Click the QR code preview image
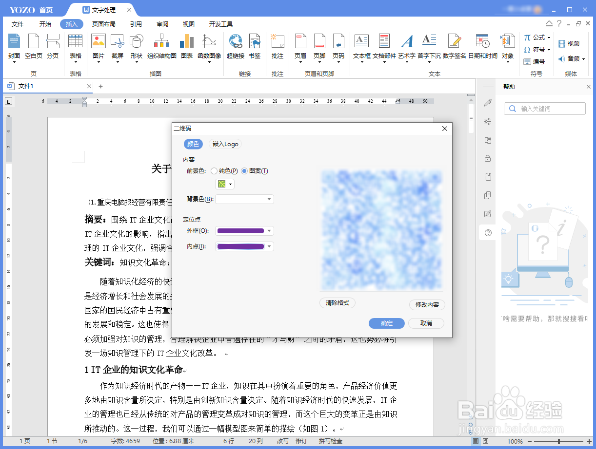 (381, 230)
